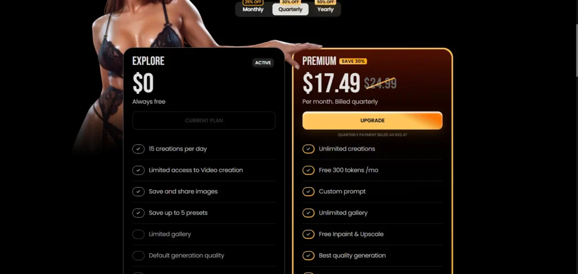
Task: Click the gold checkmark beside Unlimited creations
Action: point(309,149)
